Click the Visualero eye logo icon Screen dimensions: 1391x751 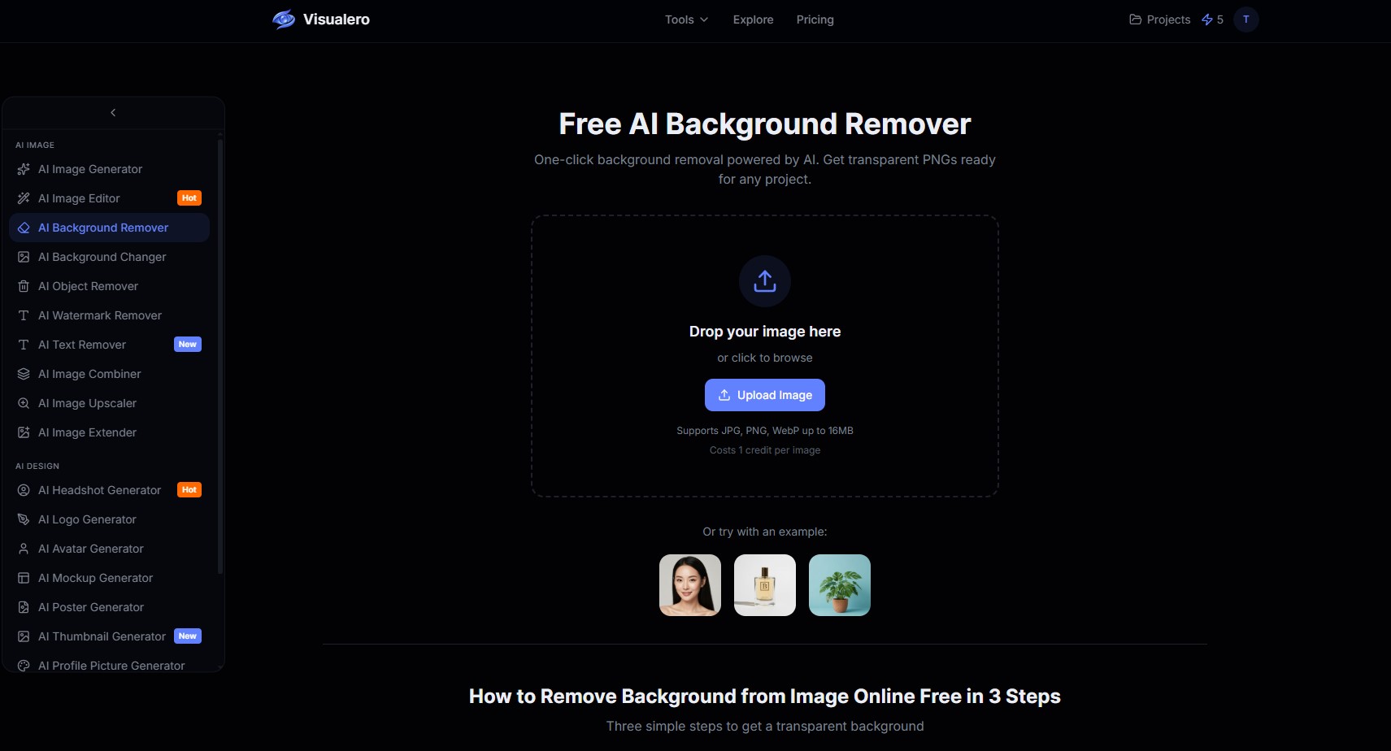283,20
